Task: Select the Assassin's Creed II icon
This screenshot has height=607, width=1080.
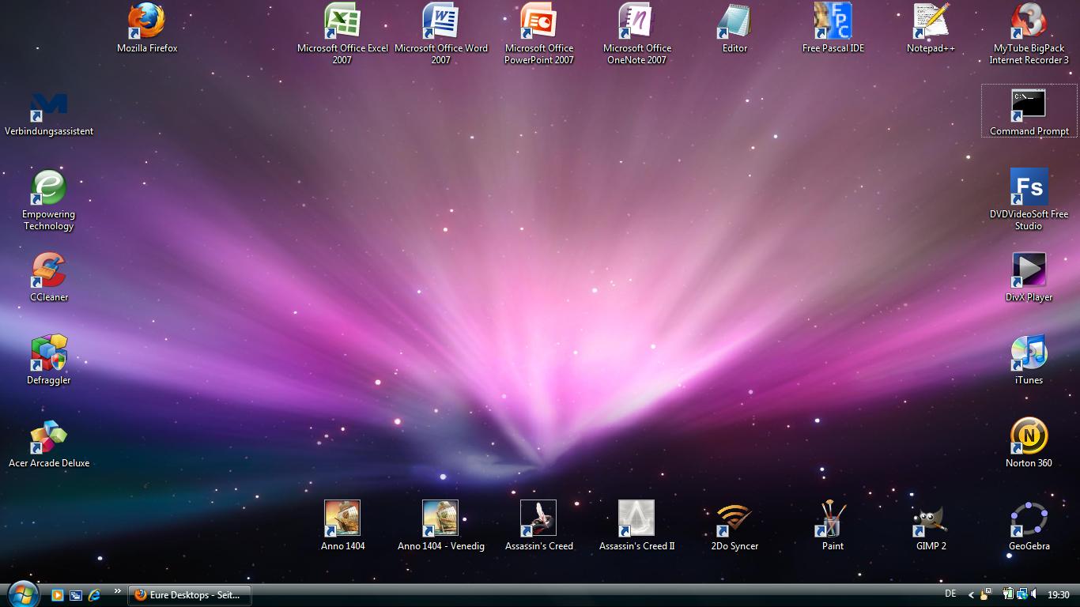Action: (636, 526)
